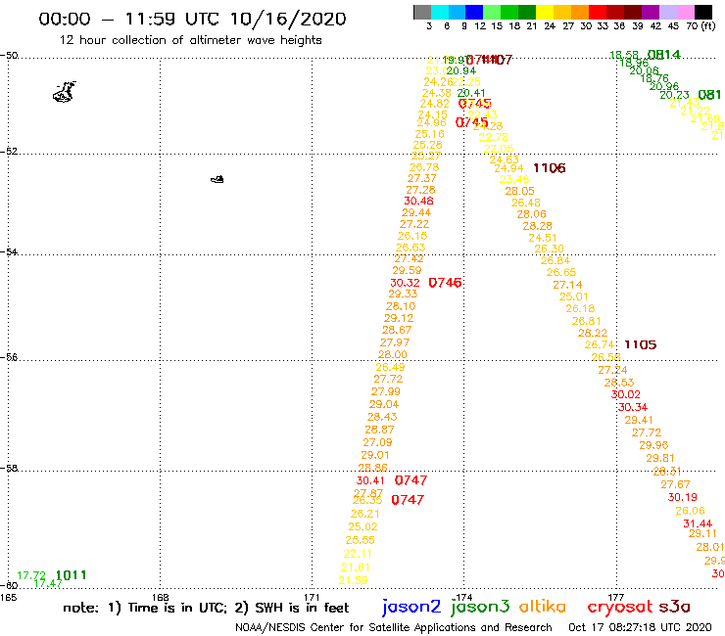Click the wave height value 26.78

[x=424, y=167]
